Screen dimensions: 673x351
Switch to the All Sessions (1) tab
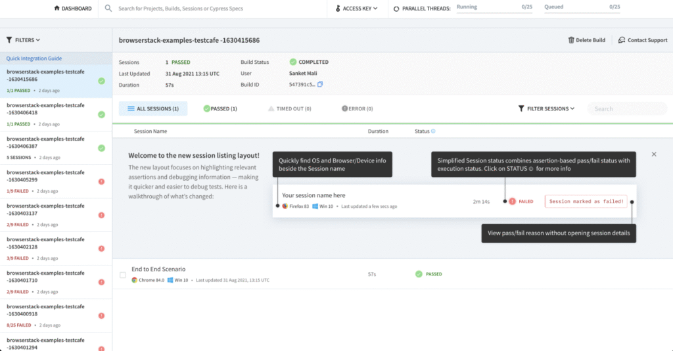[x=153, y=108]
